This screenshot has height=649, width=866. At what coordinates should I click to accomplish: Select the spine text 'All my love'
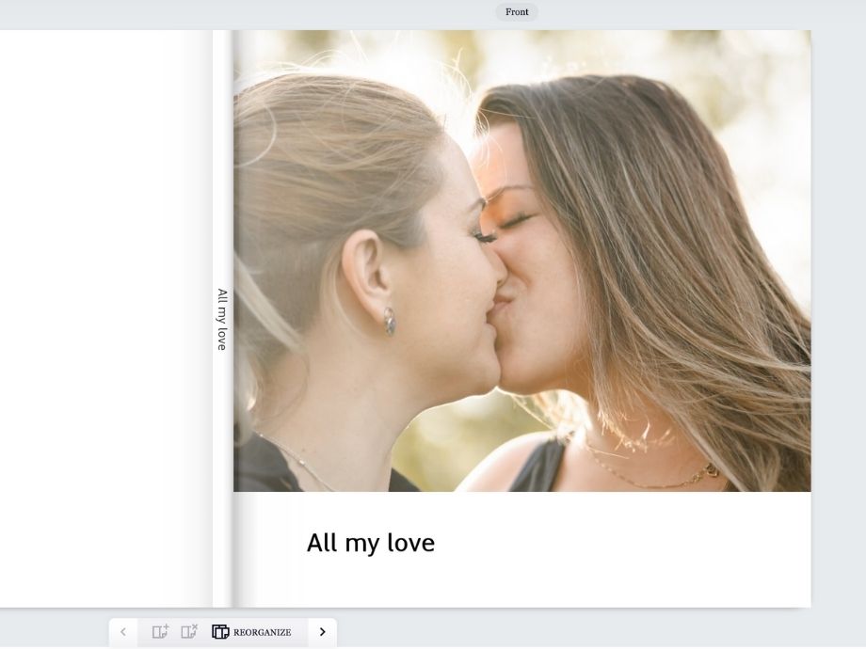222,319
